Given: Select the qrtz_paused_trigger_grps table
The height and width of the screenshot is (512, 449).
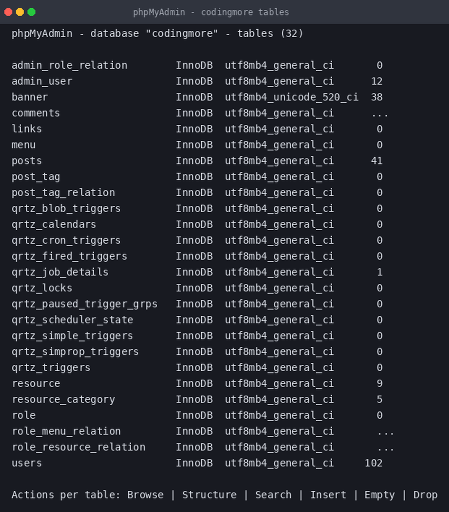Looking at the screenshot, I should [85, 304].
